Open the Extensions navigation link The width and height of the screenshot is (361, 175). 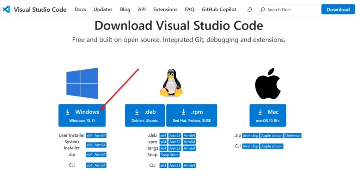(x=165, y=10)
